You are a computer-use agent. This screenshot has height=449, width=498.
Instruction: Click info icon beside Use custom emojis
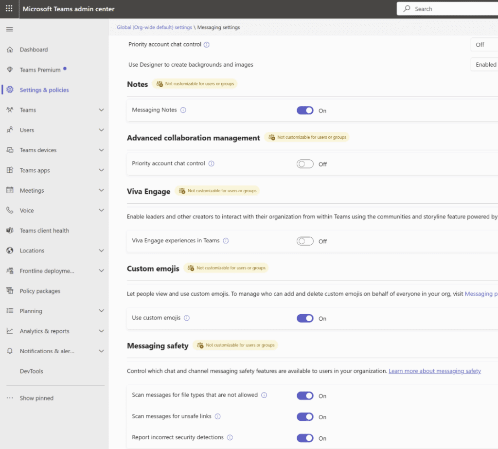coord(187,318)
